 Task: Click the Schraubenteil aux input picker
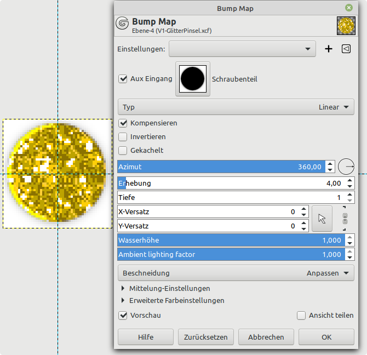pos(192,79)
